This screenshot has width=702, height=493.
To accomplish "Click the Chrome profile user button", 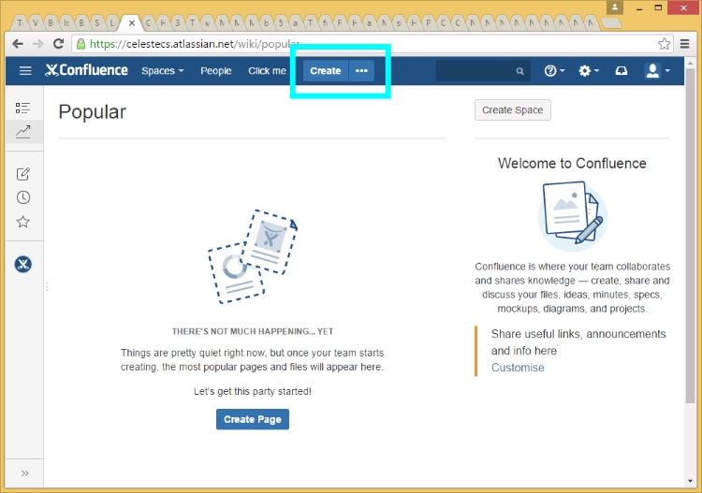I will 615,7.
